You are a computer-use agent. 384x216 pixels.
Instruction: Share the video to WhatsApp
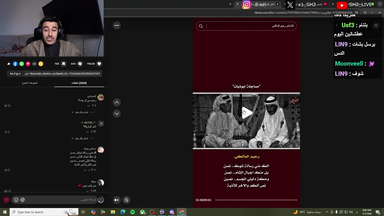pos(22,64)
